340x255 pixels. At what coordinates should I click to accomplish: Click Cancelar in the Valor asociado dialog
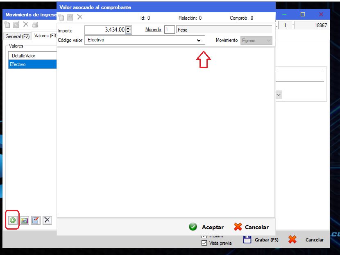tap(252, 227)
